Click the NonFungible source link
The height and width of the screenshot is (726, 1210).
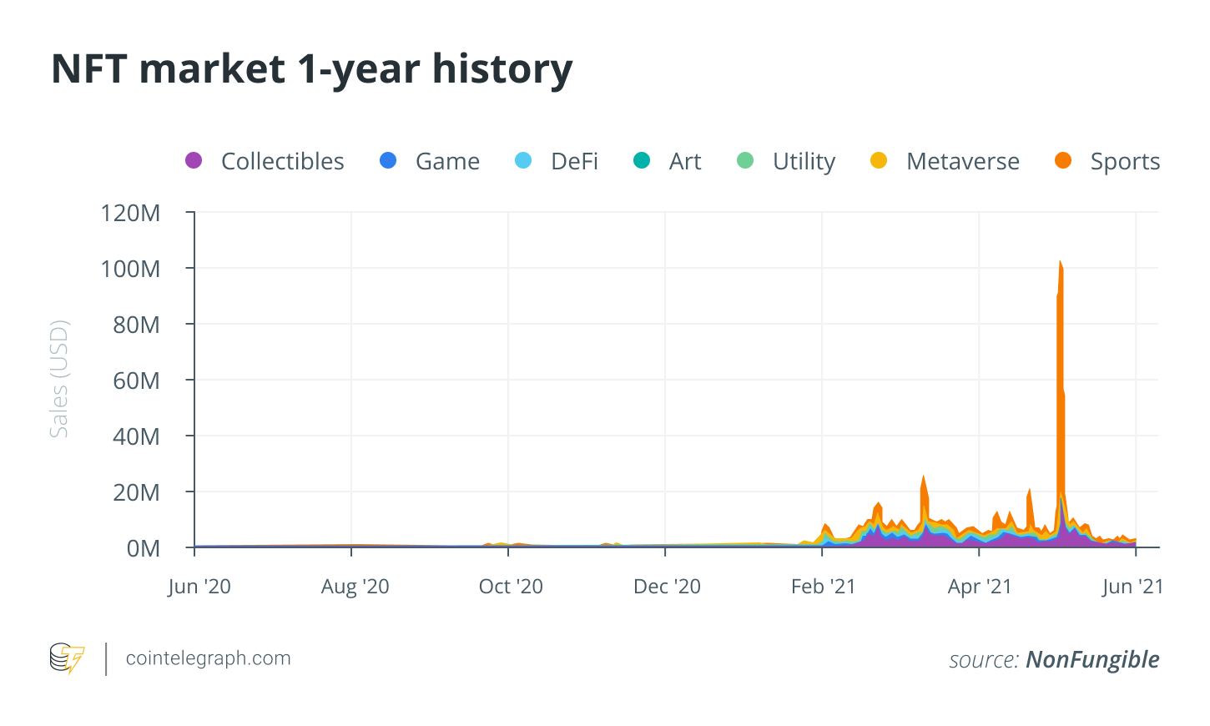[1092, 659]
